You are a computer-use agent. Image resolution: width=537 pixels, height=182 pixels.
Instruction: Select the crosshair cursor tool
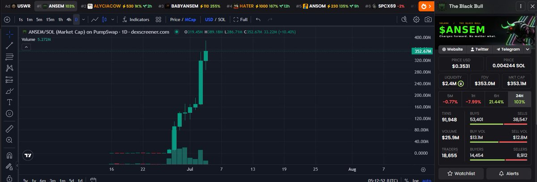pos(9,34)
